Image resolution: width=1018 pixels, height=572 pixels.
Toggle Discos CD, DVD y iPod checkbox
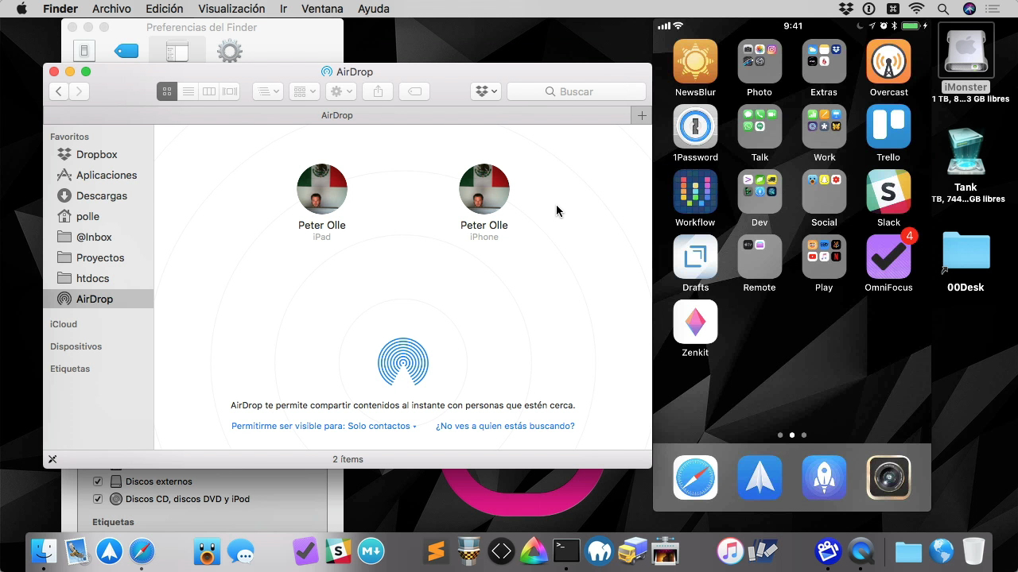point(98,499)
